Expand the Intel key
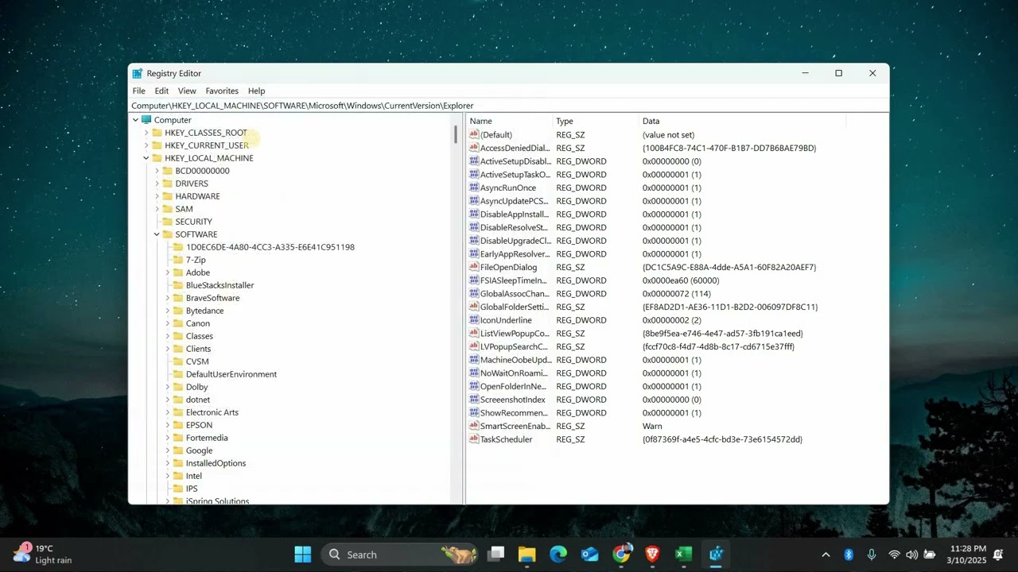This screenshot has height=572, width=1018. (168, 476)
